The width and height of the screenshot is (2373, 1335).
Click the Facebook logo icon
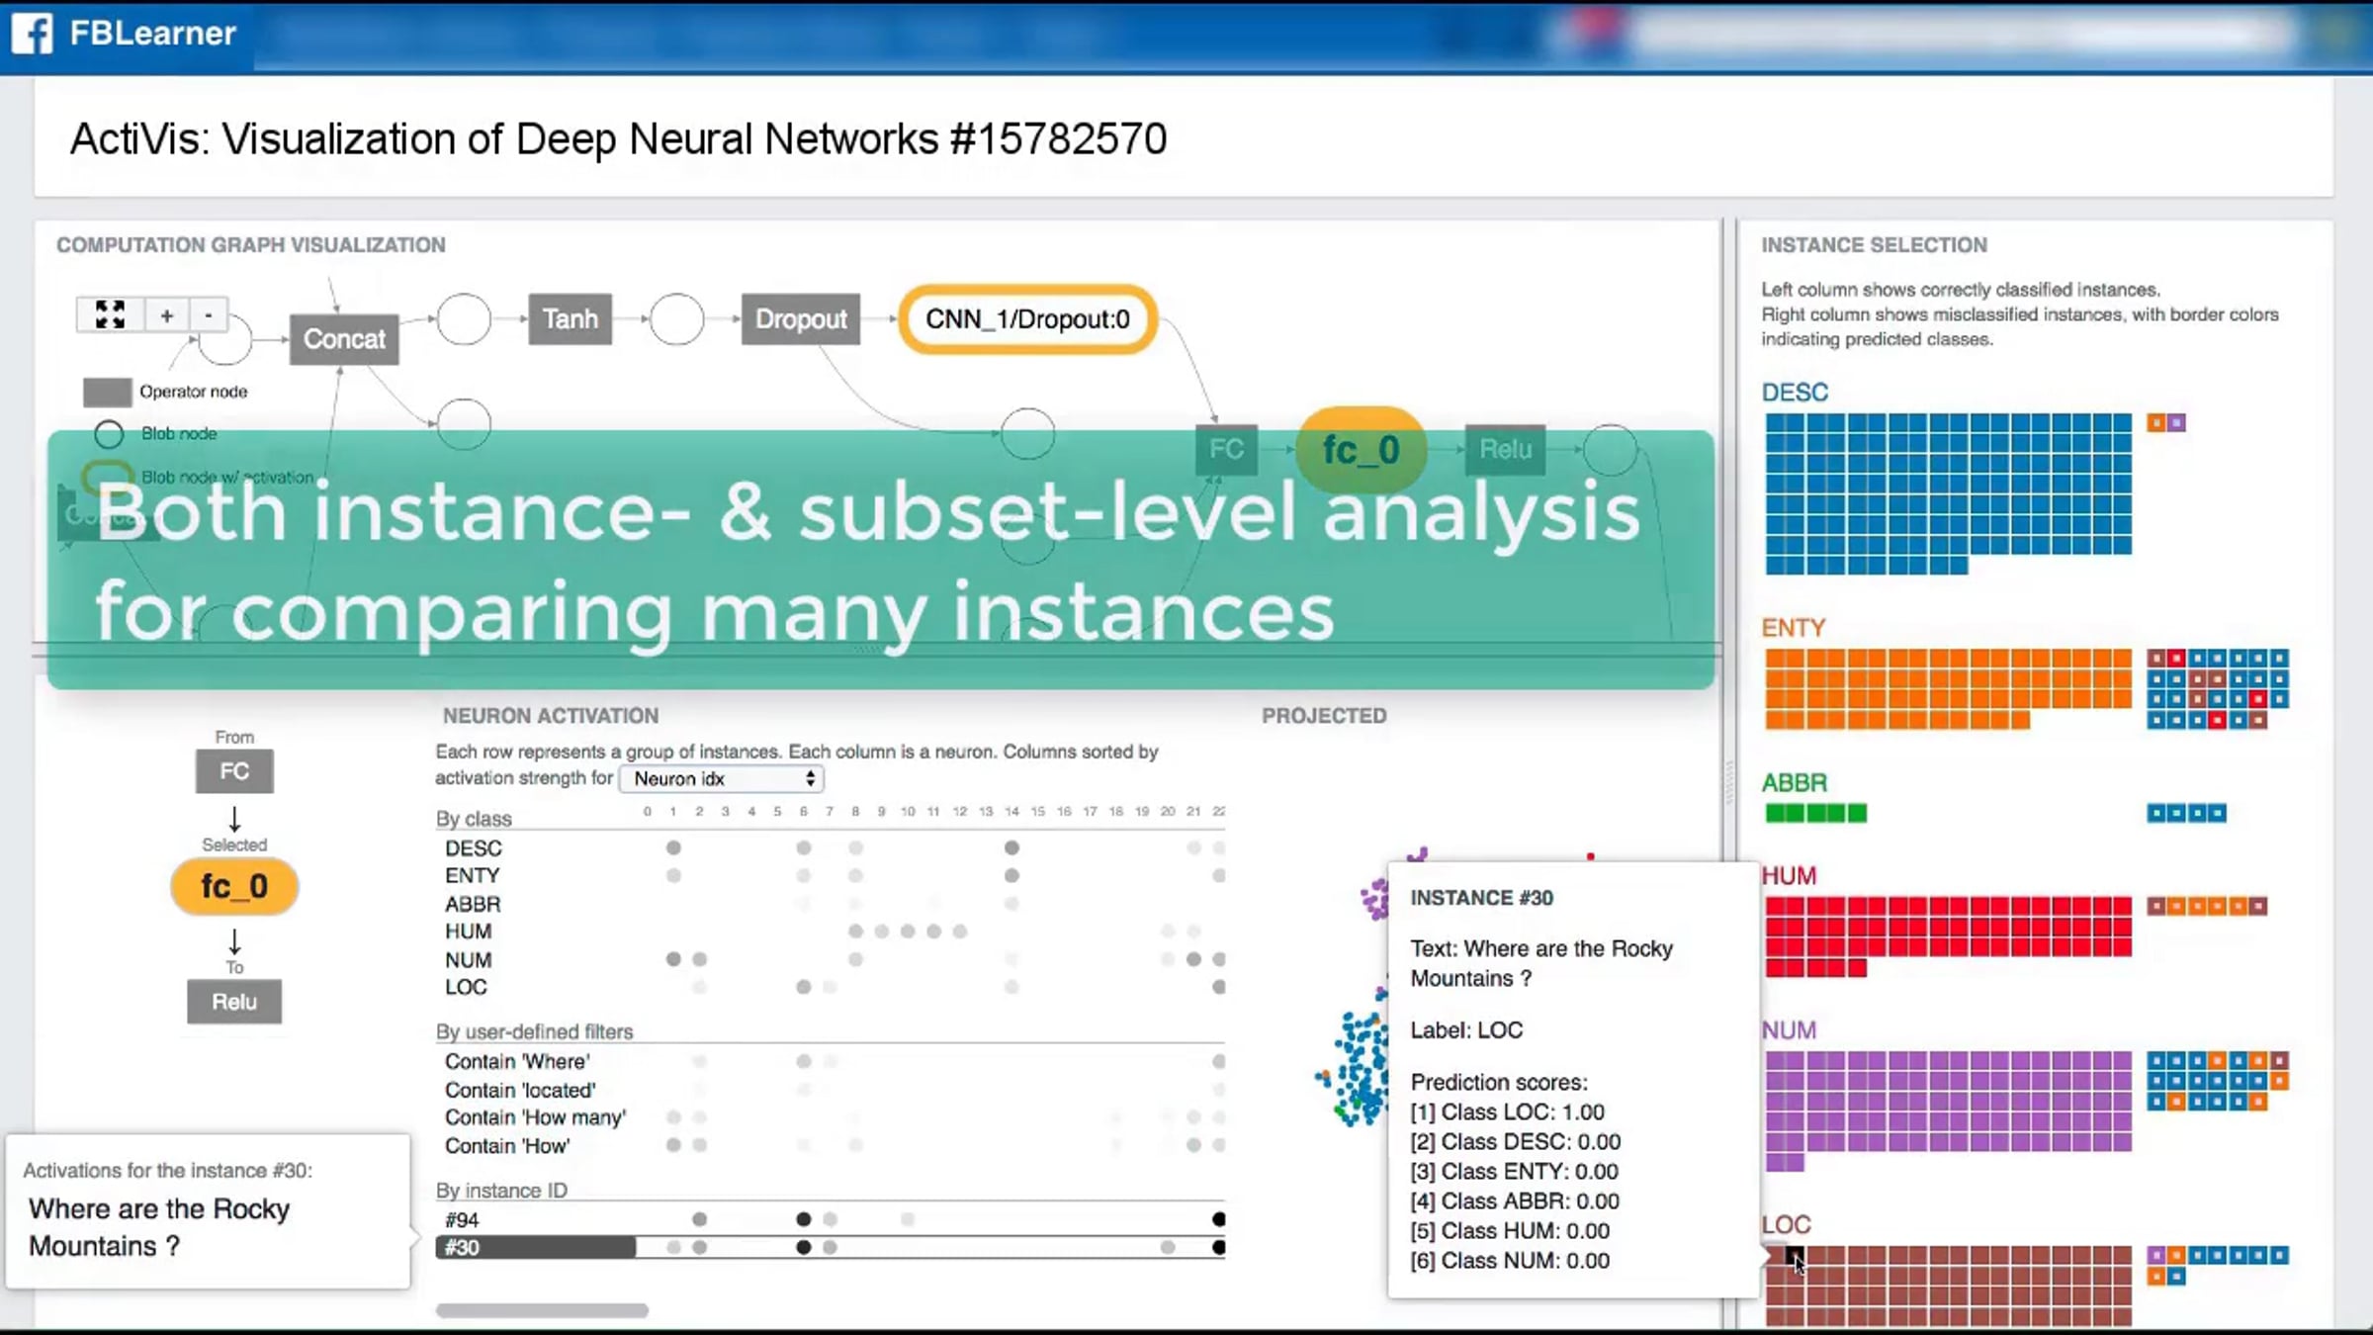tap(32, 34)
